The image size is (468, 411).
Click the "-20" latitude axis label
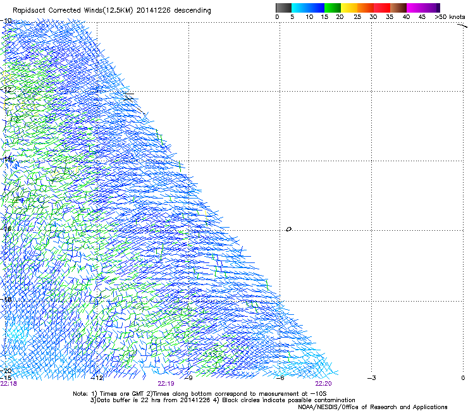(6, 371)
